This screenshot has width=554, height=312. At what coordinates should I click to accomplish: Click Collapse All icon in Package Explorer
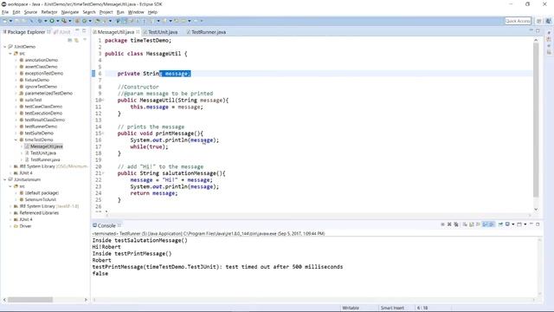69,40
